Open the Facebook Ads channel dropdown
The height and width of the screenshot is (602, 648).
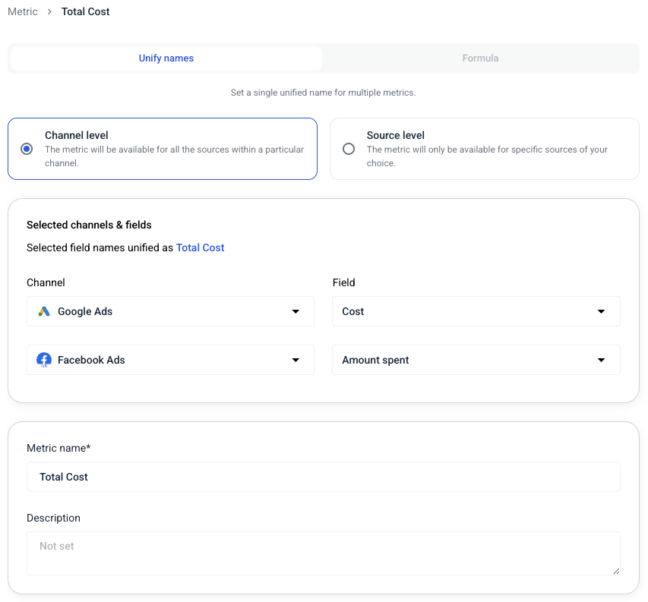[x=170, y=360]
